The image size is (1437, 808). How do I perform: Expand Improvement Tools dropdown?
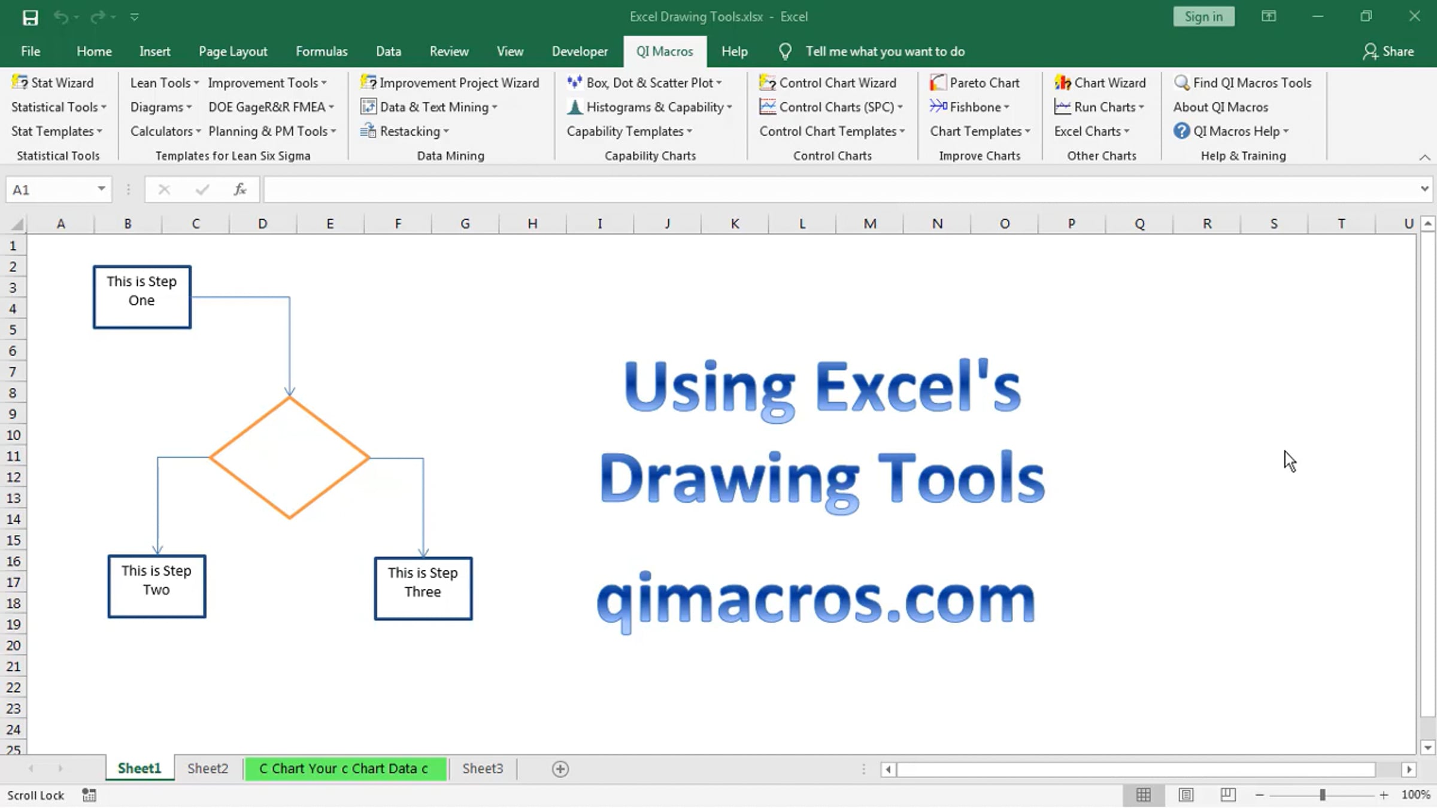[268, 83]
